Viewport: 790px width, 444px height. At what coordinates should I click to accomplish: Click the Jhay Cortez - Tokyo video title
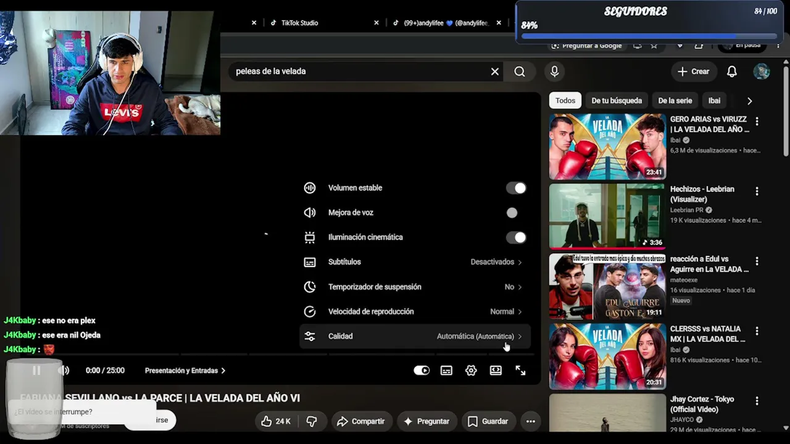click(x=702, y=405)
